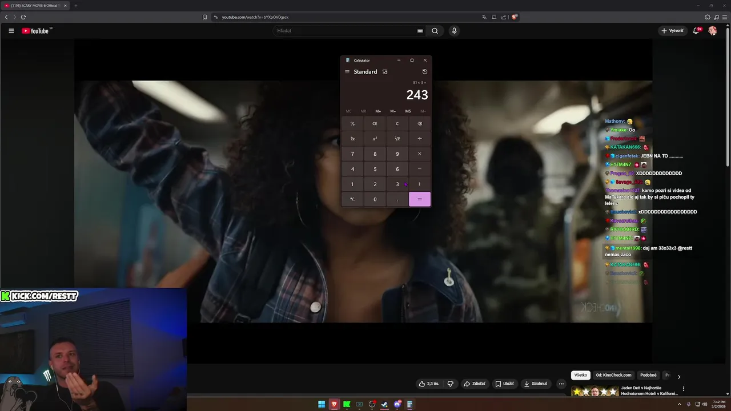Clear entry with CE in Calculator
Viewport: 731px width, 411px height.
coord(375,124)
